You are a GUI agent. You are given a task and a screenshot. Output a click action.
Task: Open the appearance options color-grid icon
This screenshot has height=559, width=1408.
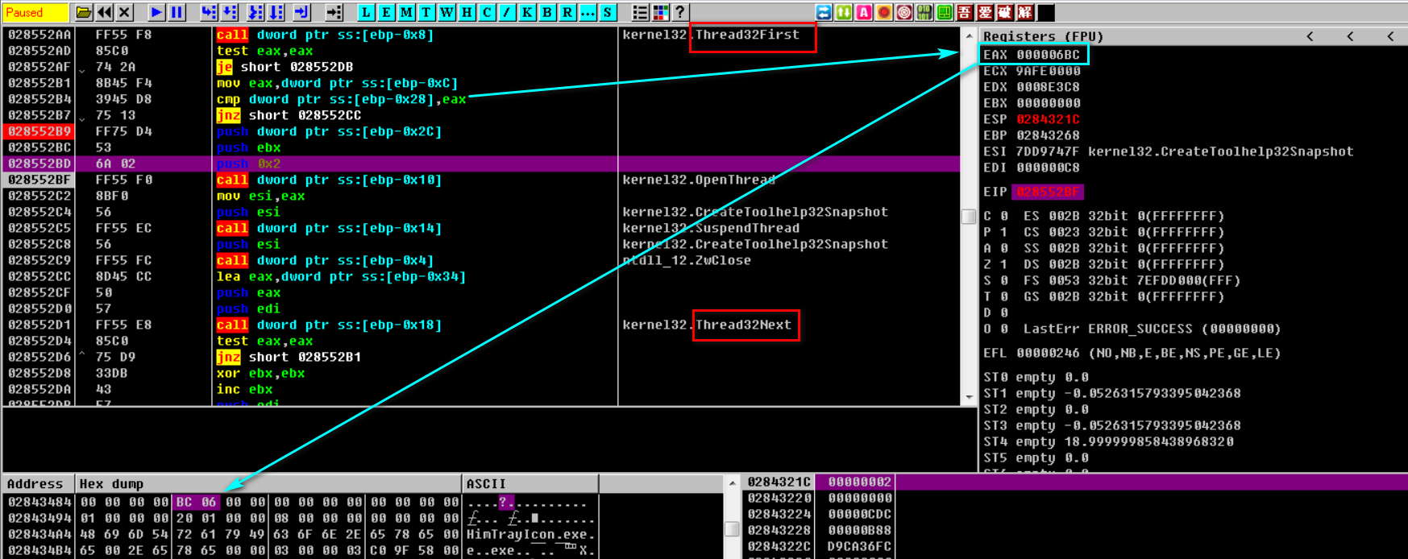click(661, 12)
